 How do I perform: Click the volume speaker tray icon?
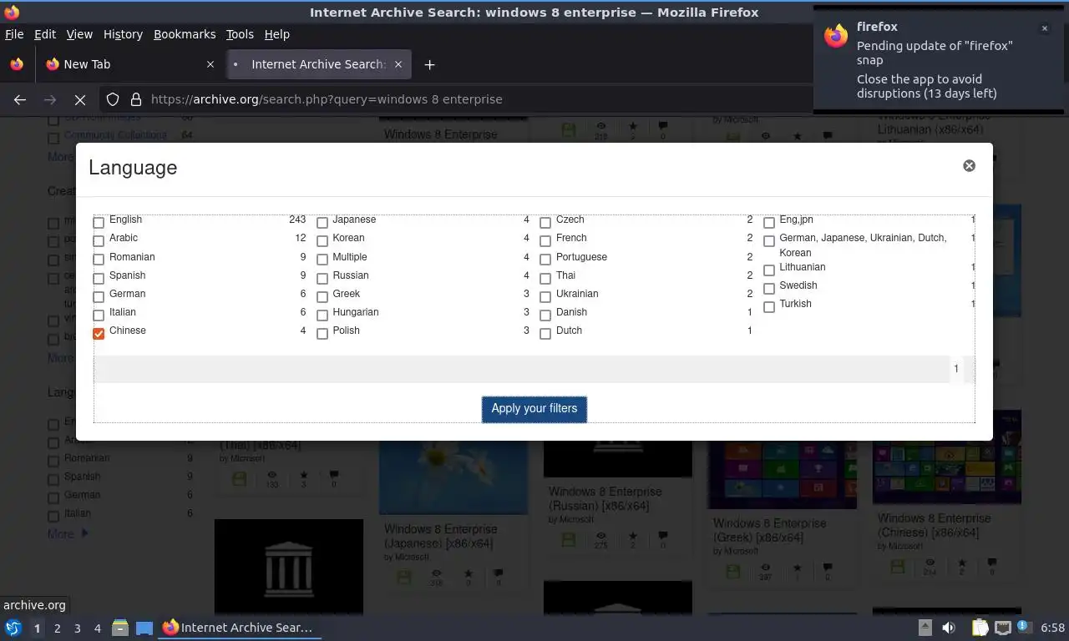(x=949, y=628)
